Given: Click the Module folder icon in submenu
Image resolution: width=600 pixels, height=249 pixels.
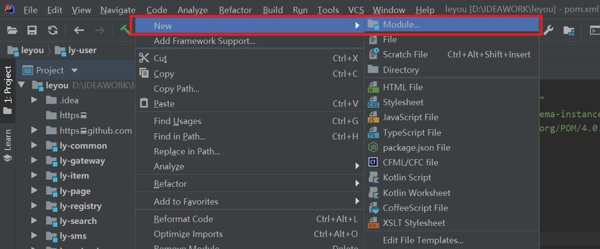Looking at the screenshot, I should pos(373,25).
